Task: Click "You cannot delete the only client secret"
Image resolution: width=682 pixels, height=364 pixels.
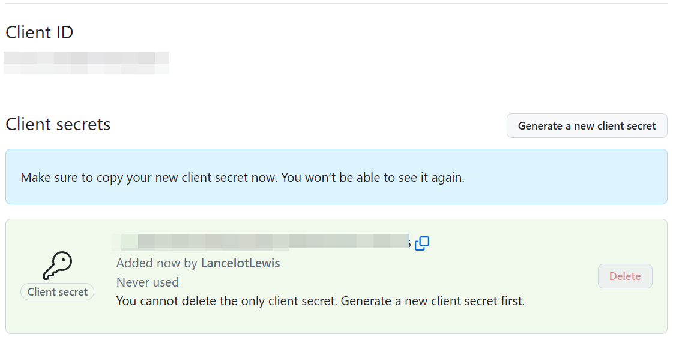Action: click(x=226, y=301)
